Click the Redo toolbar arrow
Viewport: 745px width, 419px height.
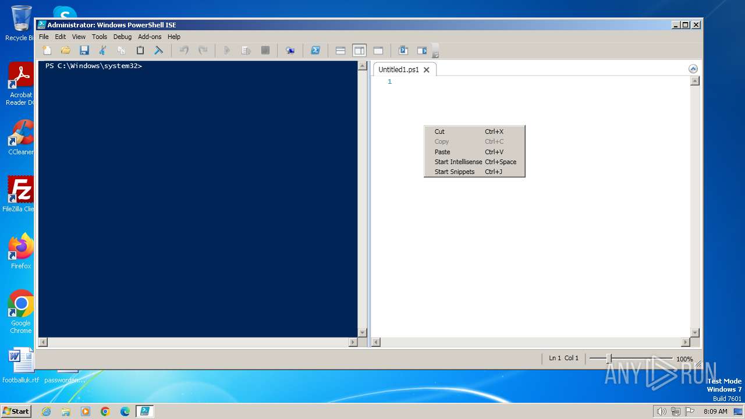click(203, 51)
